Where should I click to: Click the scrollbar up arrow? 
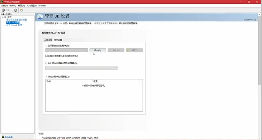pyautogui.click(x=259, y=14)
